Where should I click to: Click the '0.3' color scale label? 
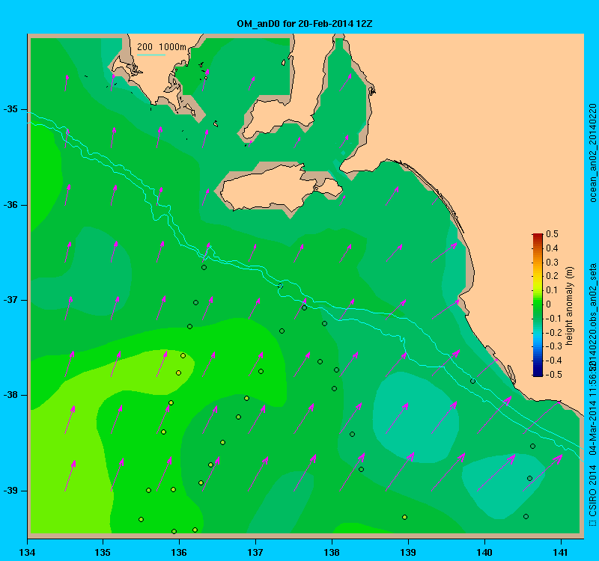[x=552, y=263]
